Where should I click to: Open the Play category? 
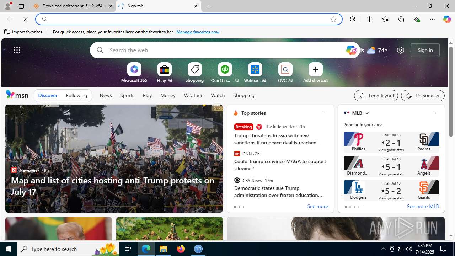(147, 95)
